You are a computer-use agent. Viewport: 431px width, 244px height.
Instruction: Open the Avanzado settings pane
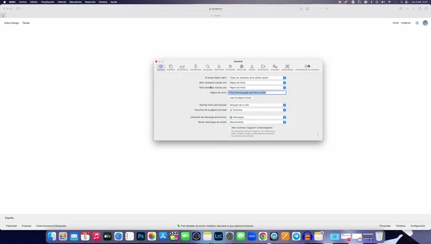pyautogui.click(x=275, y=68)
